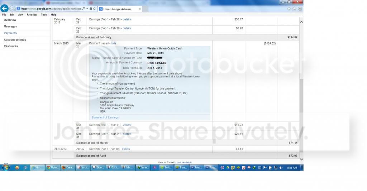Open the 'Goo...' chat taskbar button

click(x=98, y=168)
